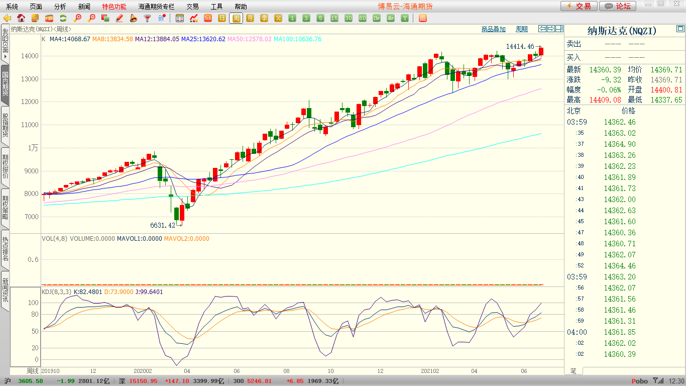Open the 周线 period selector at bottom left
The height and width of the screenshot is (386, 686).
pos(33,370)
